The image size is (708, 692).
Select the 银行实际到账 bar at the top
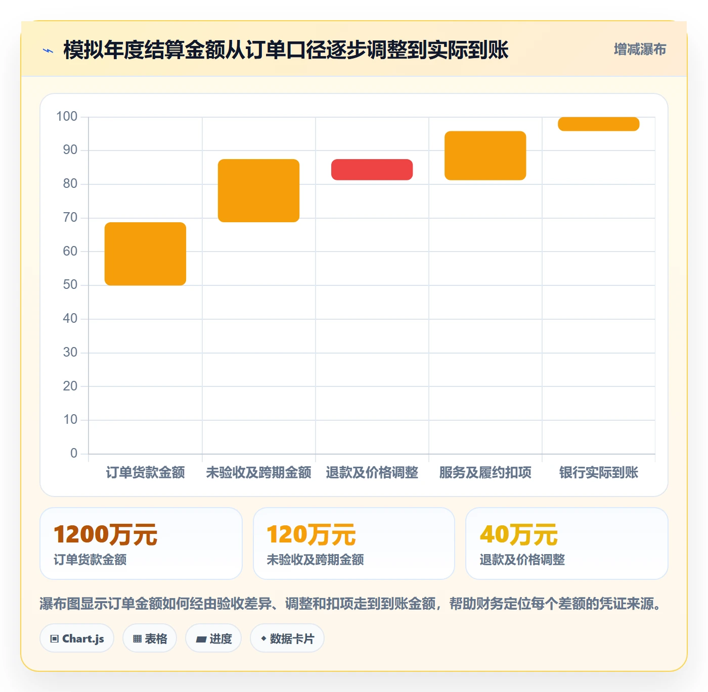pos(598,124)
